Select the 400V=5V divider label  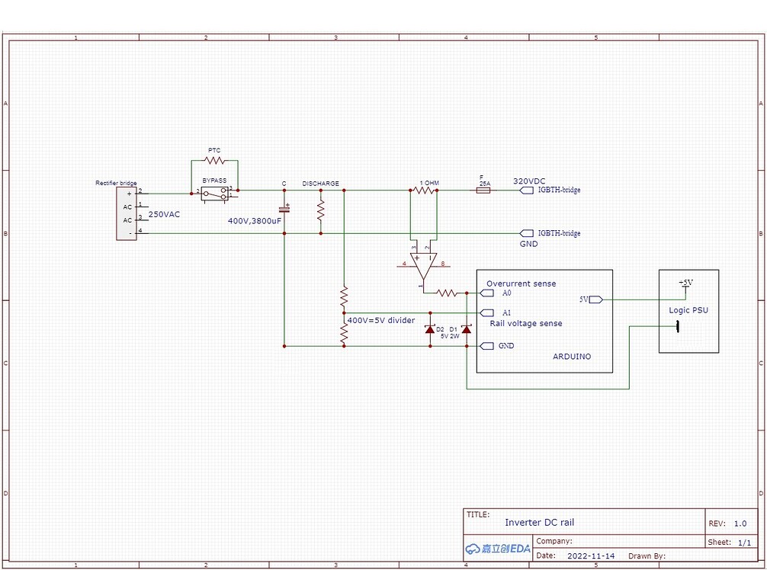pos(380,321)
